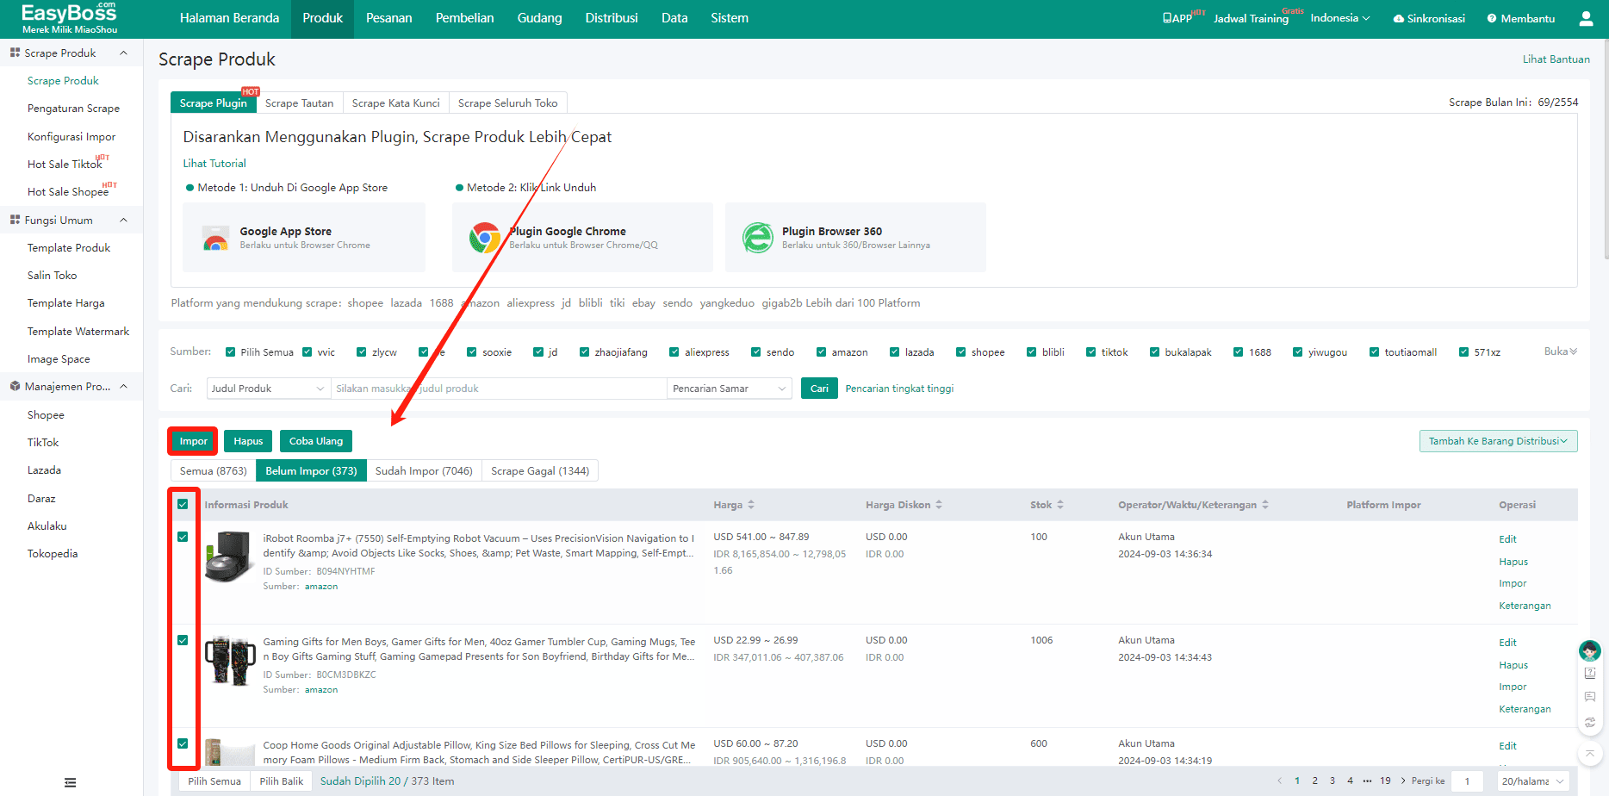Click the back-to-top arrow icon

(1590, 753)
